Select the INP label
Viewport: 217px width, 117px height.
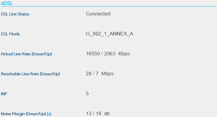[x=4, y=94]
